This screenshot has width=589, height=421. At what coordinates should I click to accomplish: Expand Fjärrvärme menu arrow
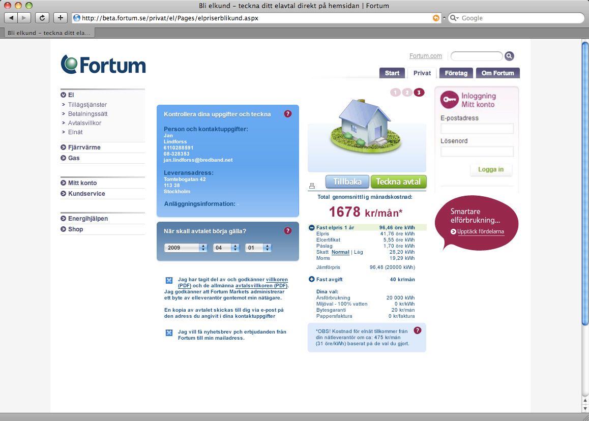point(63,147)
